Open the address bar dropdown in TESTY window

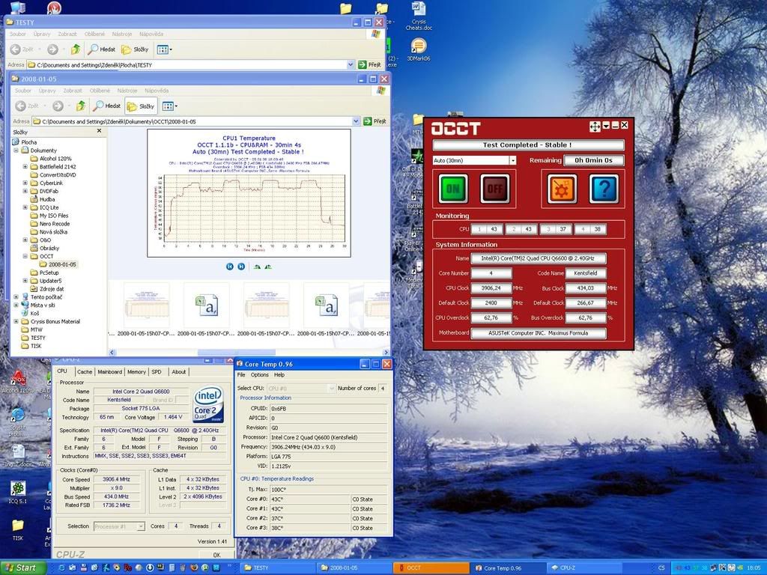(351, 64)
